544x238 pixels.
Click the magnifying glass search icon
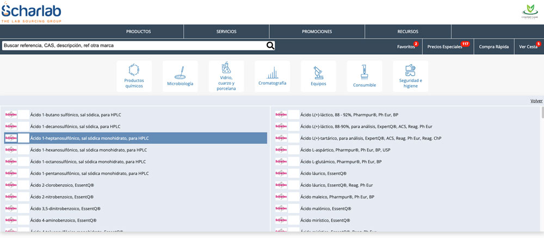[x=270, y=46]
